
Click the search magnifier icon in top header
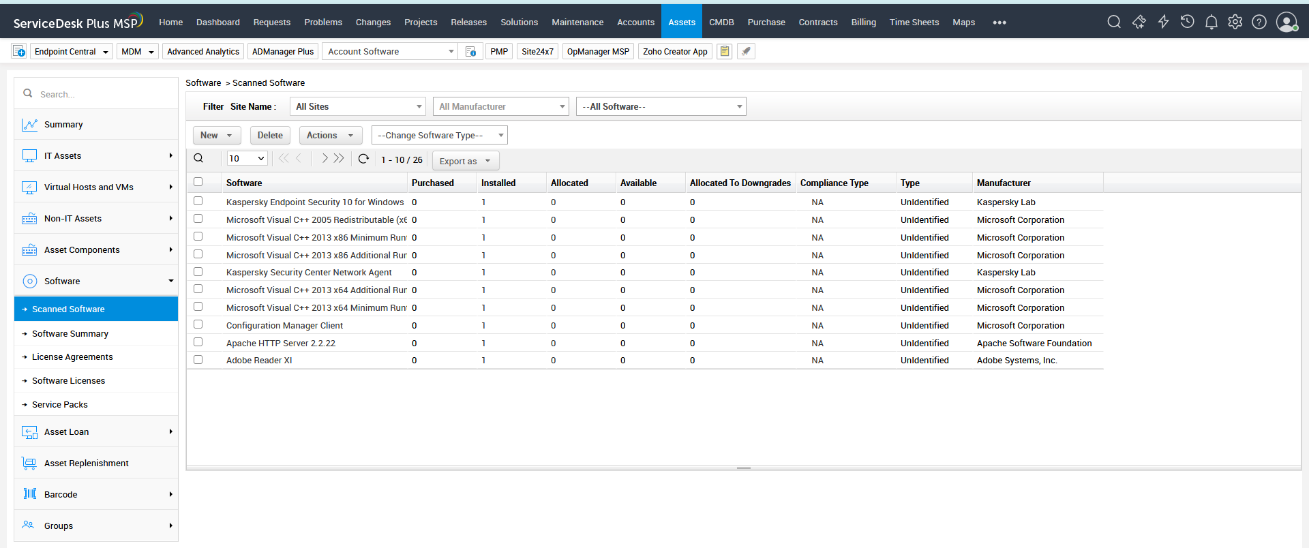1113,22
